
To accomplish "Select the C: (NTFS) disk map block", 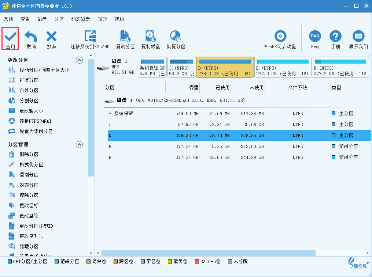I will [181, 67].
